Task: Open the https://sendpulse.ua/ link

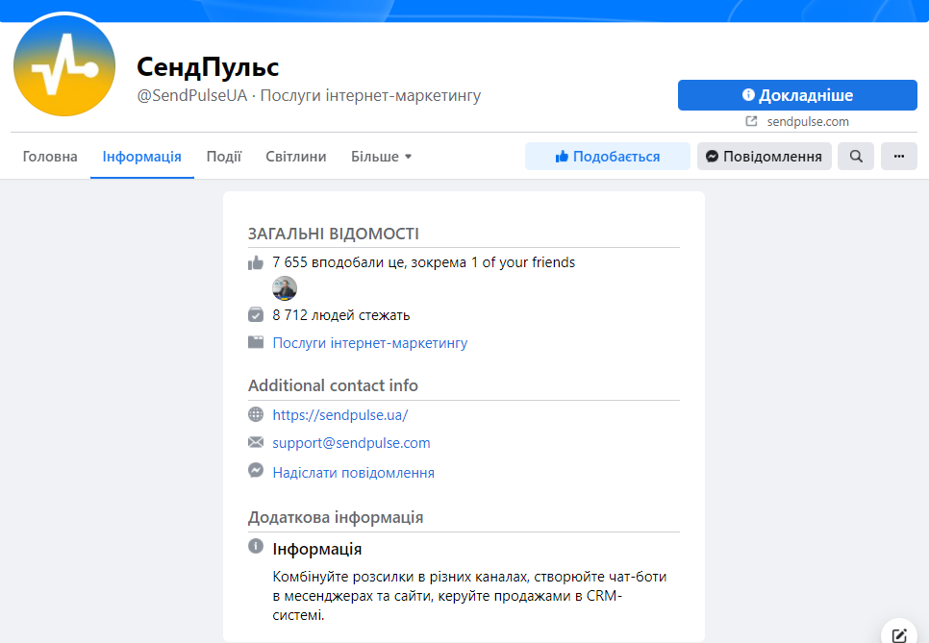Action: click(x=340, y=415)
